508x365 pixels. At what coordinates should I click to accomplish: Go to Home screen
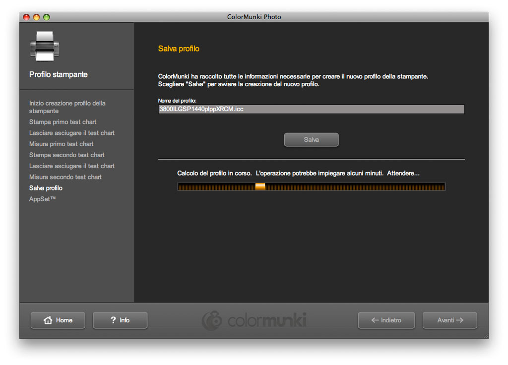pyautogui.click(x=58, y=320)
